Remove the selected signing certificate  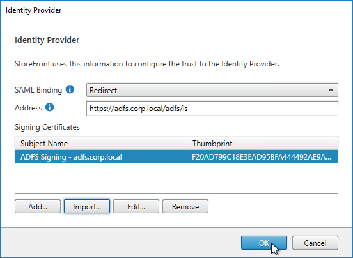(x=185, y=206)
